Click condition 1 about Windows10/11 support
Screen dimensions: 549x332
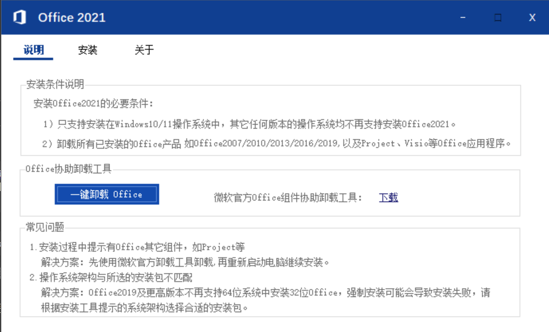(x=249, y=124)
